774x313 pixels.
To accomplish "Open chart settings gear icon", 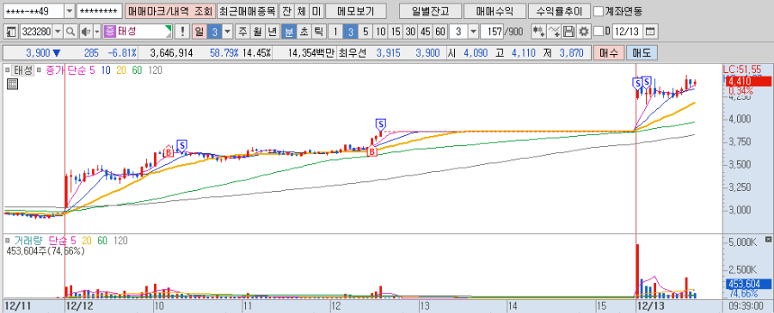I will click(584, 32).
